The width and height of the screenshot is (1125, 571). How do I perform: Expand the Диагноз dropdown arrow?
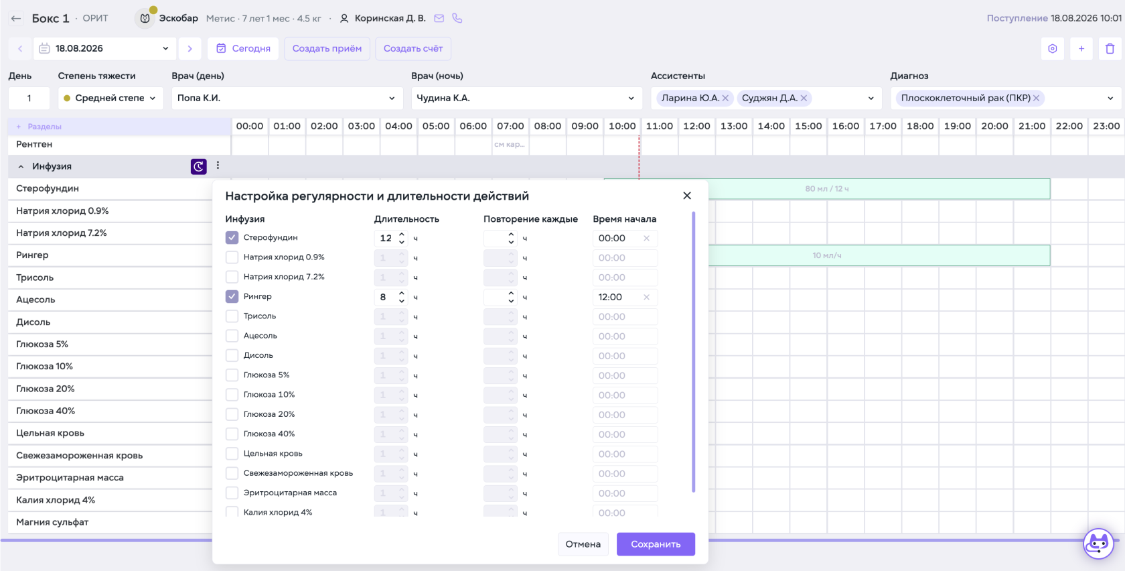[1110, 98]
